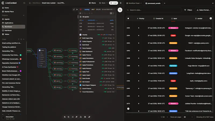The width and height of the screenshot is (215, 121).
Task: Stop the running workflow red icon
Action: [x=81, y=9]
